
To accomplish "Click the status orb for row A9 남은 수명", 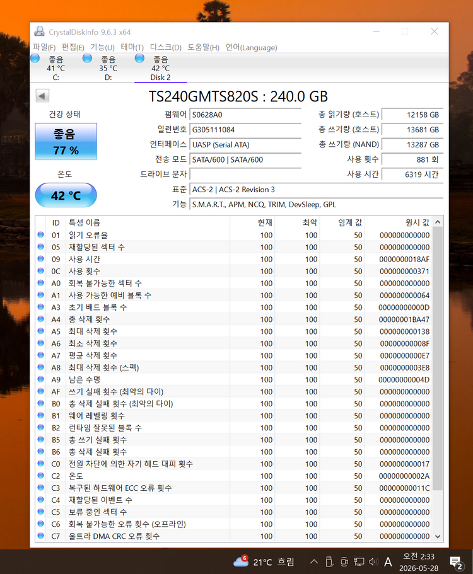I will click(x=40, y=379).
